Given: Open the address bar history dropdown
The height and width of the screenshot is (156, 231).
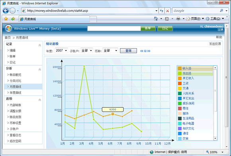Looking at the screenshot, I should click(156, 11).
